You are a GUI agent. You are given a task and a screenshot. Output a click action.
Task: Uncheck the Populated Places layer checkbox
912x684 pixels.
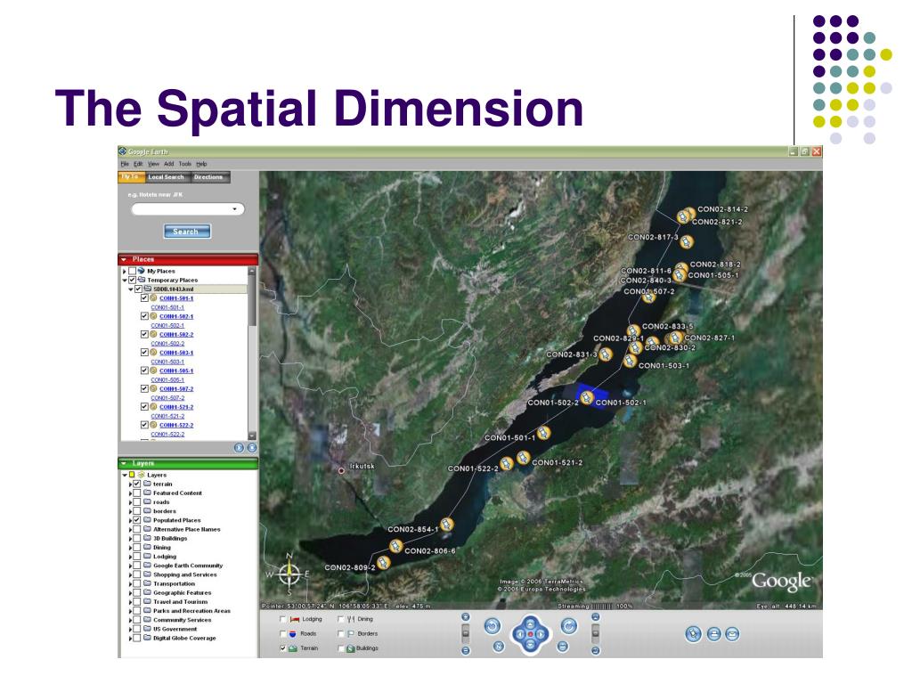point(136,520)
